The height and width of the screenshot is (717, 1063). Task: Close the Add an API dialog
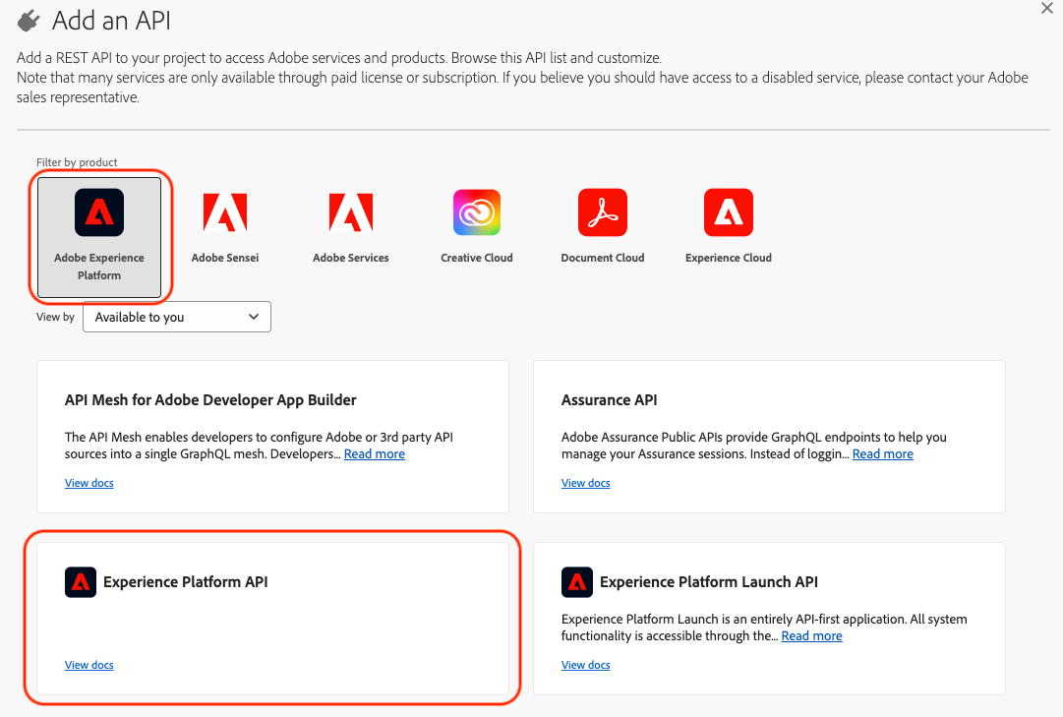coord(1046,8)
